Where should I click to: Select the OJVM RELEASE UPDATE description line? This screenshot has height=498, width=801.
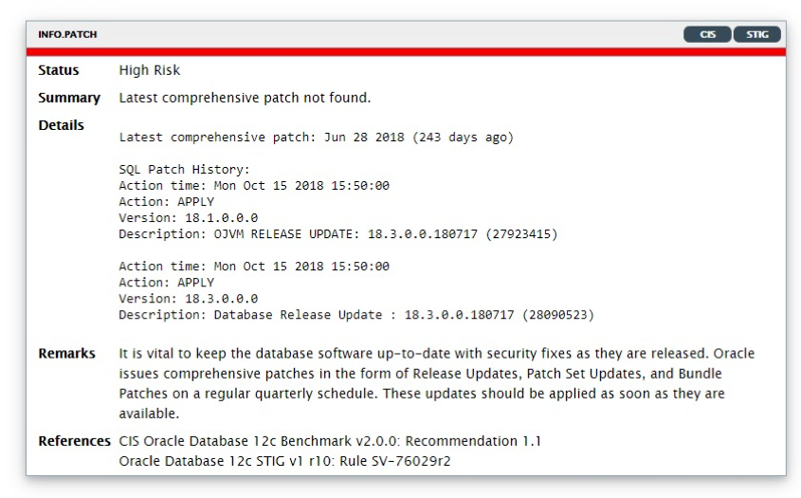pyautogui.click(x=338, y=234)
